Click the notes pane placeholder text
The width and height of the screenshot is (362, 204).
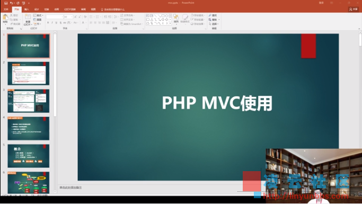pyautogui.click(x=70, y=188)
